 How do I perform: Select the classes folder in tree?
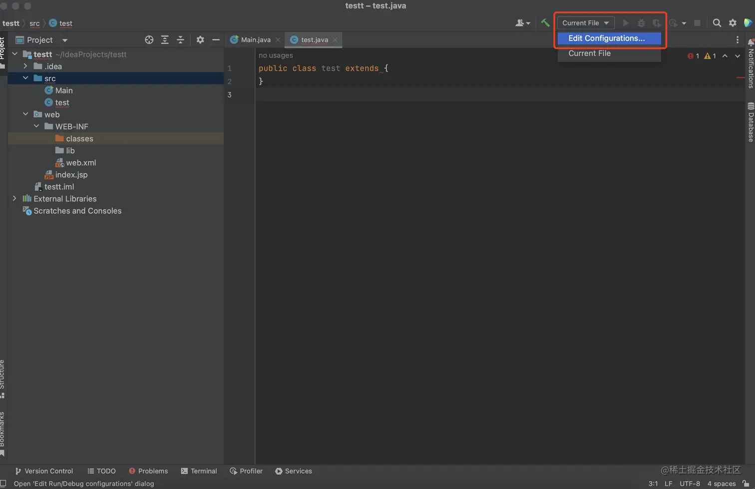79,138
